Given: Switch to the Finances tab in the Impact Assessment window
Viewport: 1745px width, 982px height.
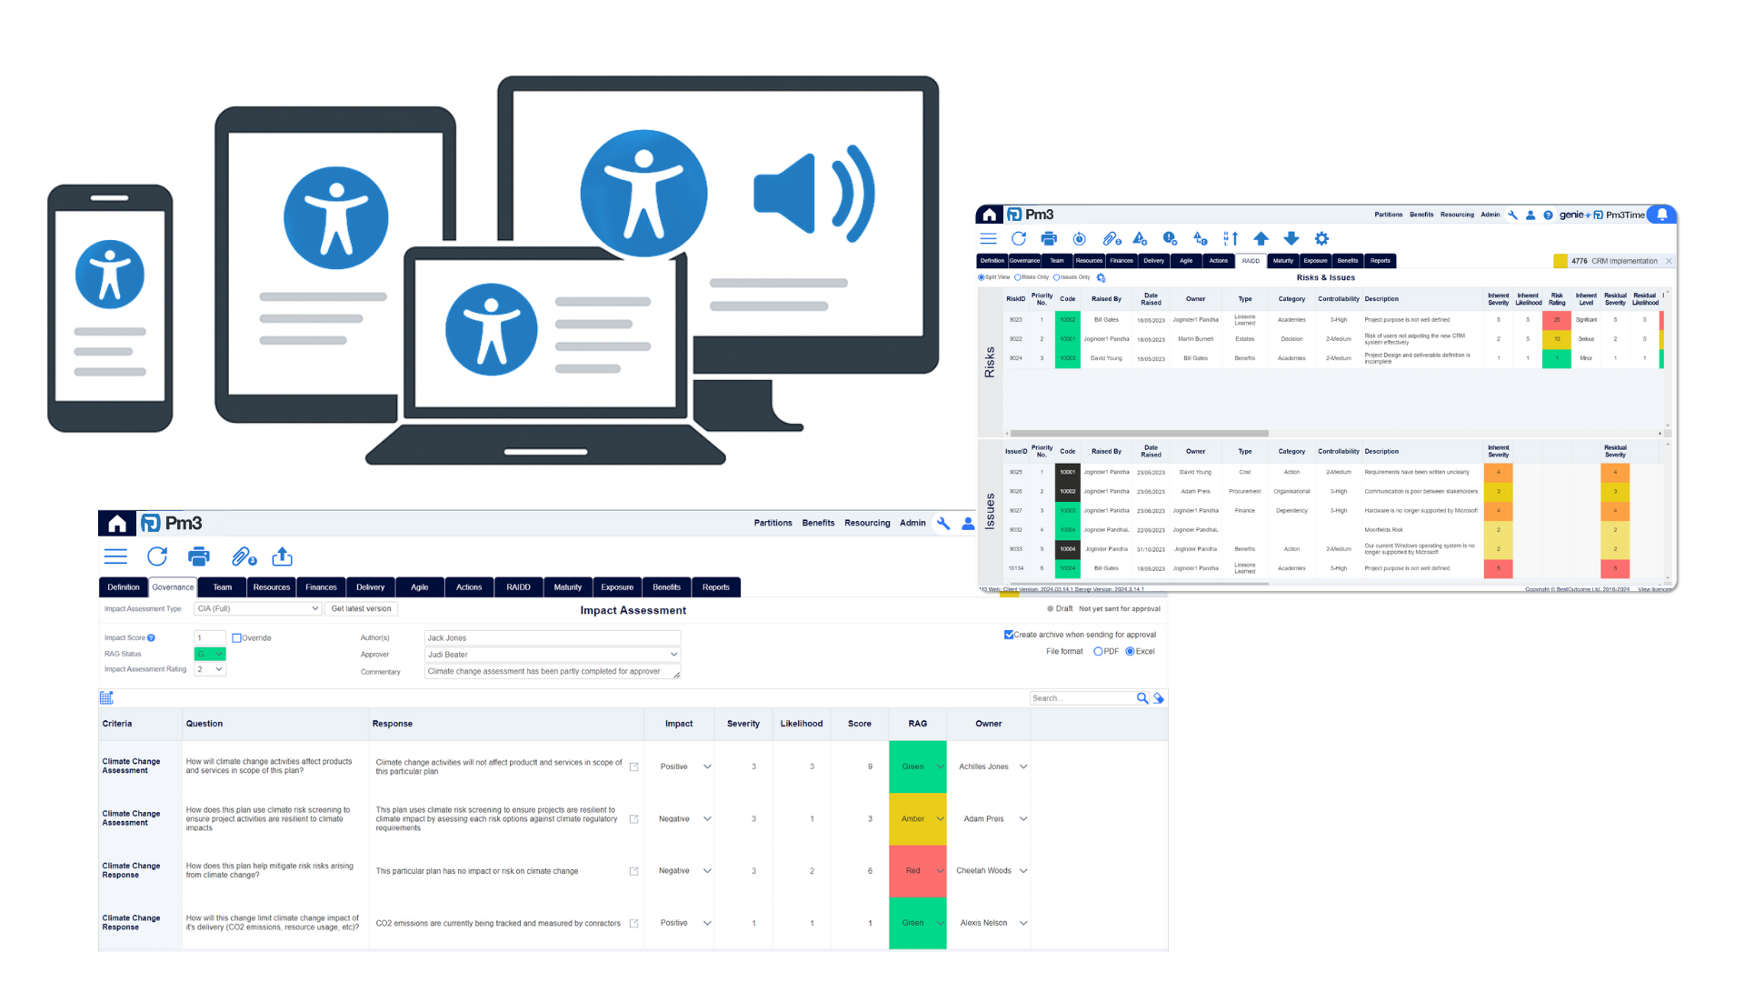Looking at the screenshot, I should (321, 587).
